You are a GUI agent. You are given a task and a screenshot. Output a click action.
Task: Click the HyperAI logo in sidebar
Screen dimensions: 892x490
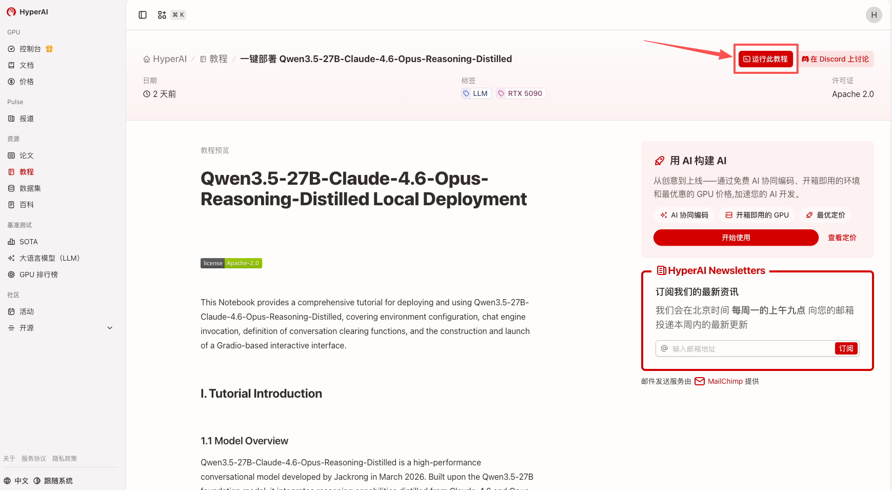click(28, 12)
